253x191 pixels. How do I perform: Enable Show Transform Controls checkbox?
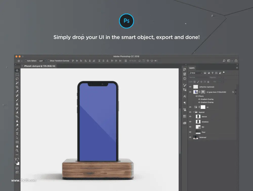coord(49,61)
